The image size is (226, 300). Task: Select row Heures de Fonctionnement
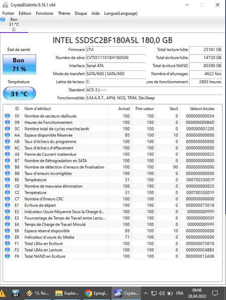pos(110,122)
